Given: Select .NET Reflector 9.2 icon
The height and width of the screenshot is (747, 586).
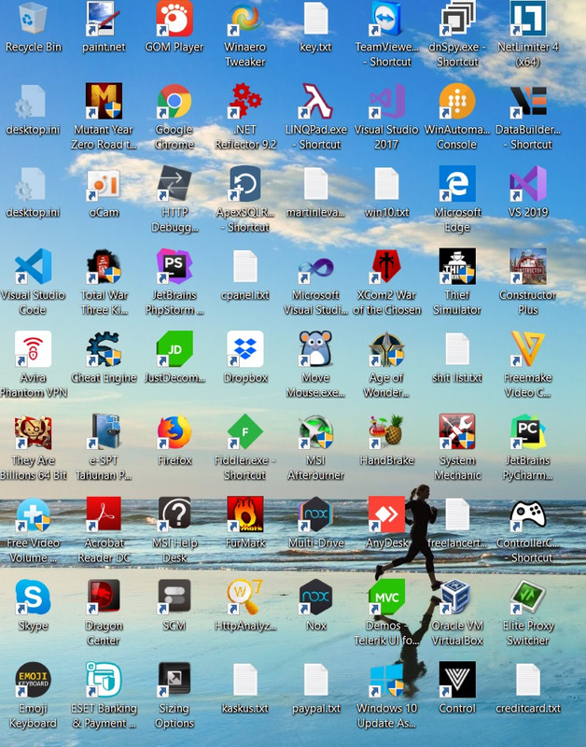Looking at the screenshot, I should (244, 101).
